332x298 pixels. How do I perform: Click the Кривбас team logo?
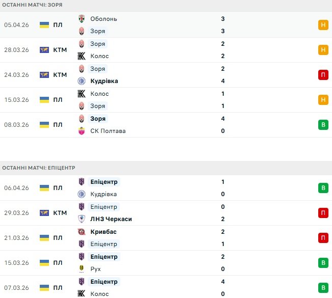(81, 232)
